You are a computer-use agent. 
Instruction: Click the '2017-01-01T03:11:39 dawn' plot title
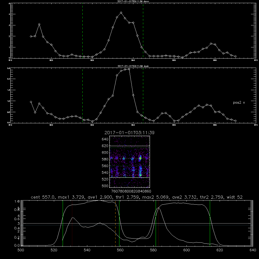133,1
